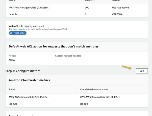Click the 201/1500 WCUs badge
152x116 pixels.
coord(17,33)
